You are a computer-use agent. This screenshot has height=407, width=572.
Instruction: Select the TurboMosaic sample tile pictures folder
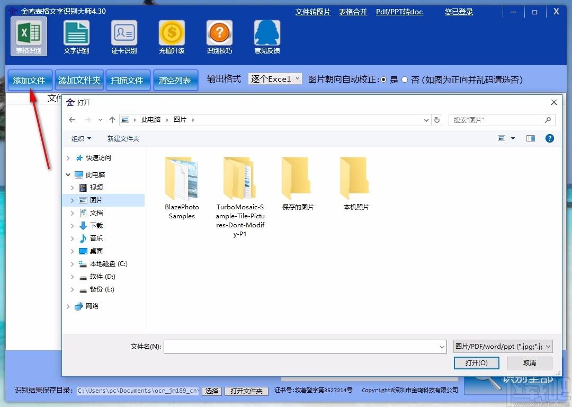(x=240, y=197)
